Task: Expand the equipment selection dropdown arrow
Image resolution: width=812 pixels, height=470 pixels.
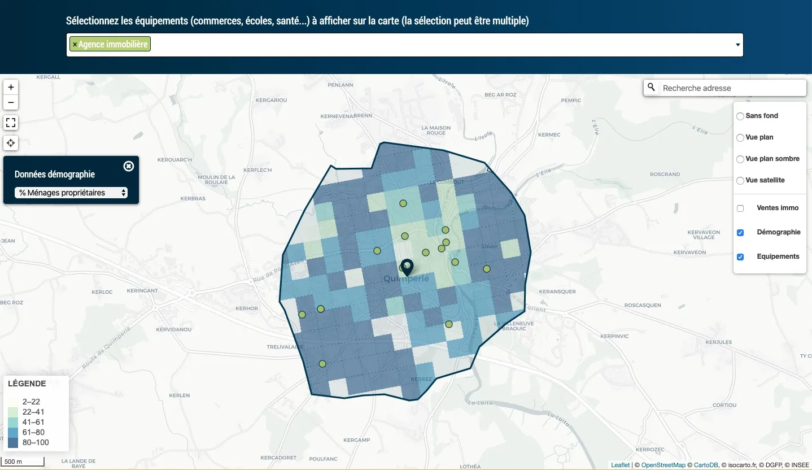Action: click(737, 45)
